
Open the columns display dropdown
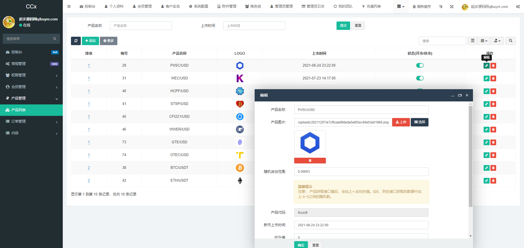(x=484, y=41)
